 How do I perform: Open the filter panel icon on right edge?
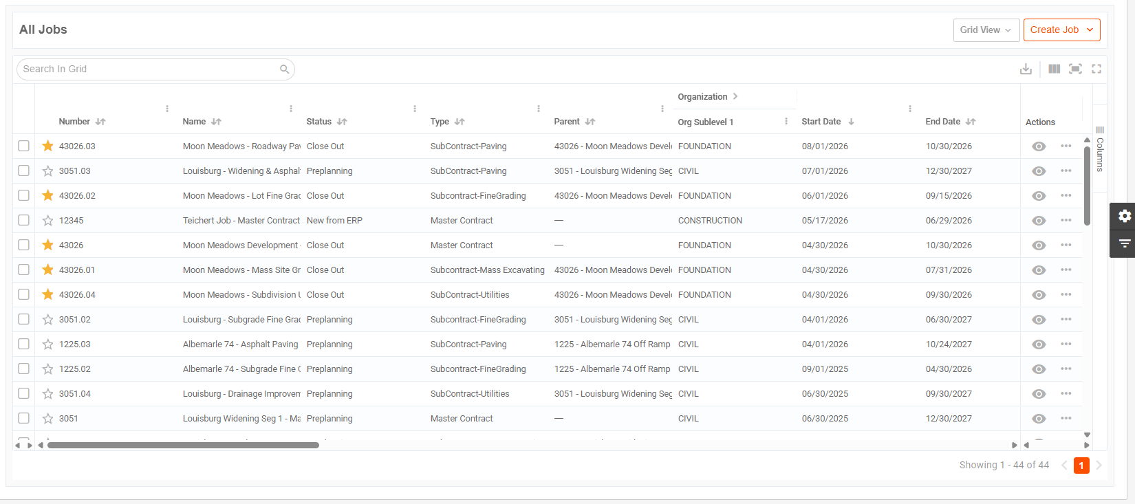pos(1124,243)
